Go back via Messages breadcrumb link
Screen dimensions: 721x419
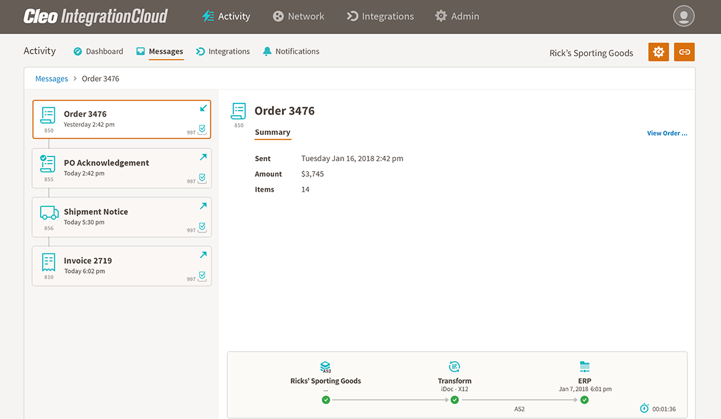[52, 79]
